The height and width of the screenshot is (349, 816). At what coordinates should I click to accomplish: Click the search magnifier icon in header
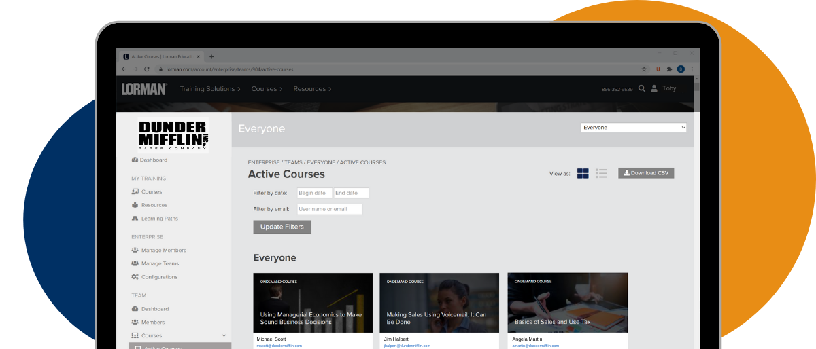tap(641, 88)
